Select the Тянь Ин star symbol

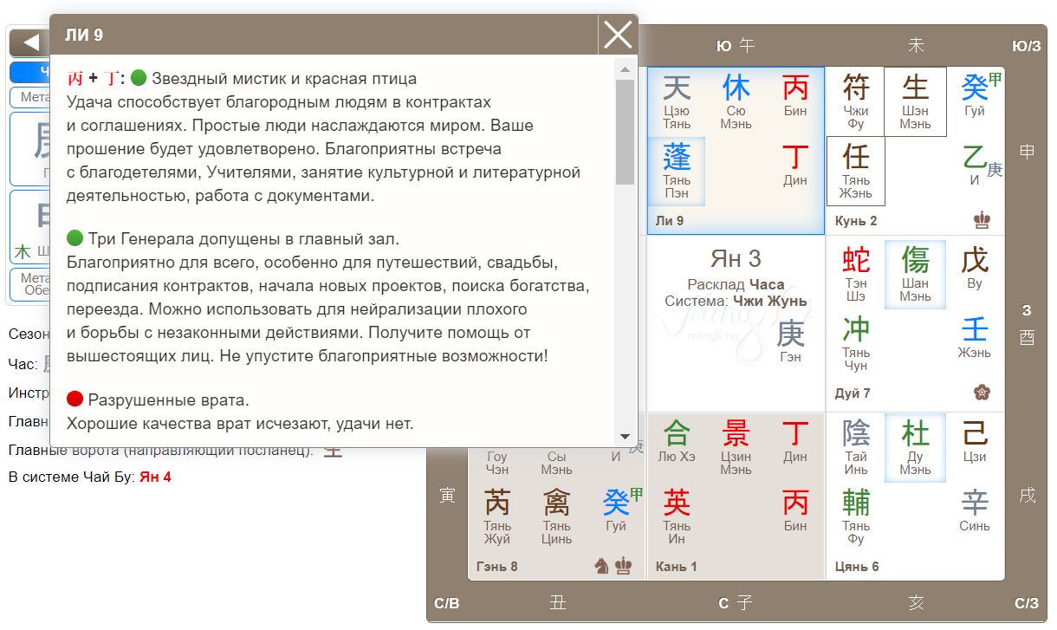click(x=677, y=515)
